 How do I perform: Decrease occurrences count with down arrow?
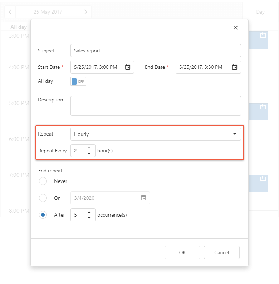click(x=89, y=218)
